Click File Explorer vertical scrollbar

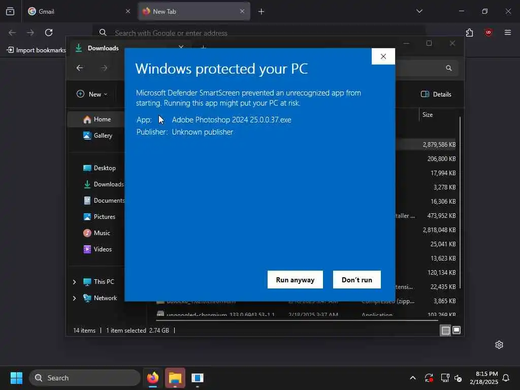coord(460,202)
